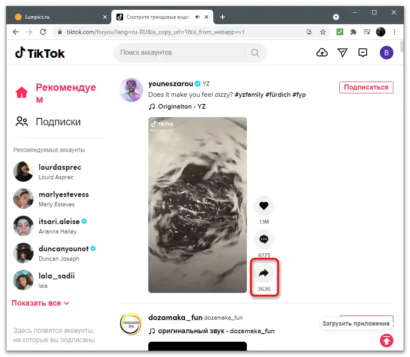This screenshot has width=410, height=357.
Task: Close the Lumpics.ru tab
Action: point(105,17)
